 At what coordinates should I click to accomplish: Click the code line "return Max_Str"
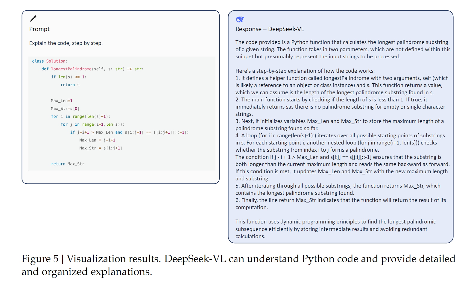[x=68, y=164]
